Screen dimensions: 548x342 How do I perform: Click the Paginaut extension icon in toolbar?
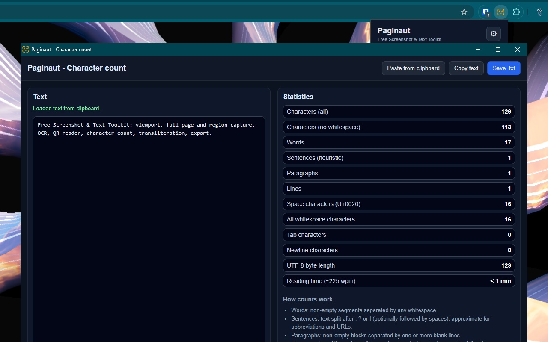pyautogui.click(x=501, y=12)
